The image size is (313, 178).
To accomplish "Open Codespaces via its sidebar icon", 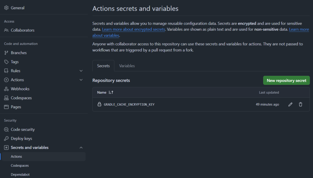I will (6, 98).
